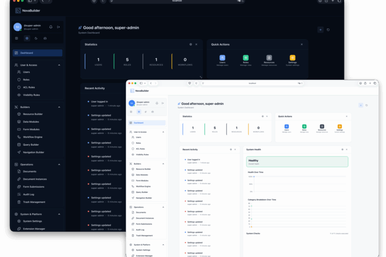The height and width of the screenshot is (257, 386).
Task: Open Settings quick action in light window
Action: 339,128
